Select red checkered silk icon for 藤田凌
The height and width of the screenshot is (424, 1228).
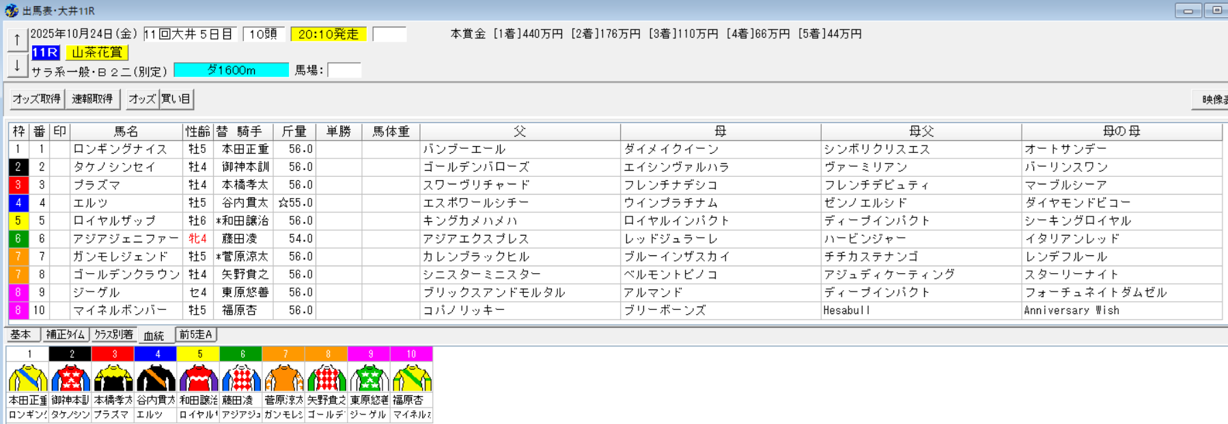241,378
